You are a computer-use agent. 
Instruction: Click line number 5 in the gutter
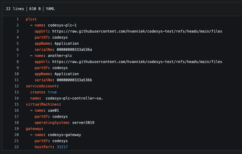coord(18,44)
